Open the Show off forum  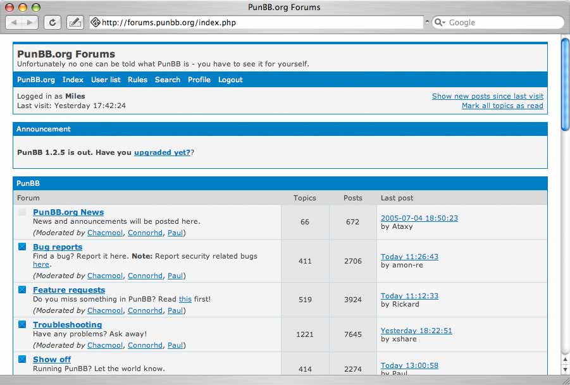point(52,359)
